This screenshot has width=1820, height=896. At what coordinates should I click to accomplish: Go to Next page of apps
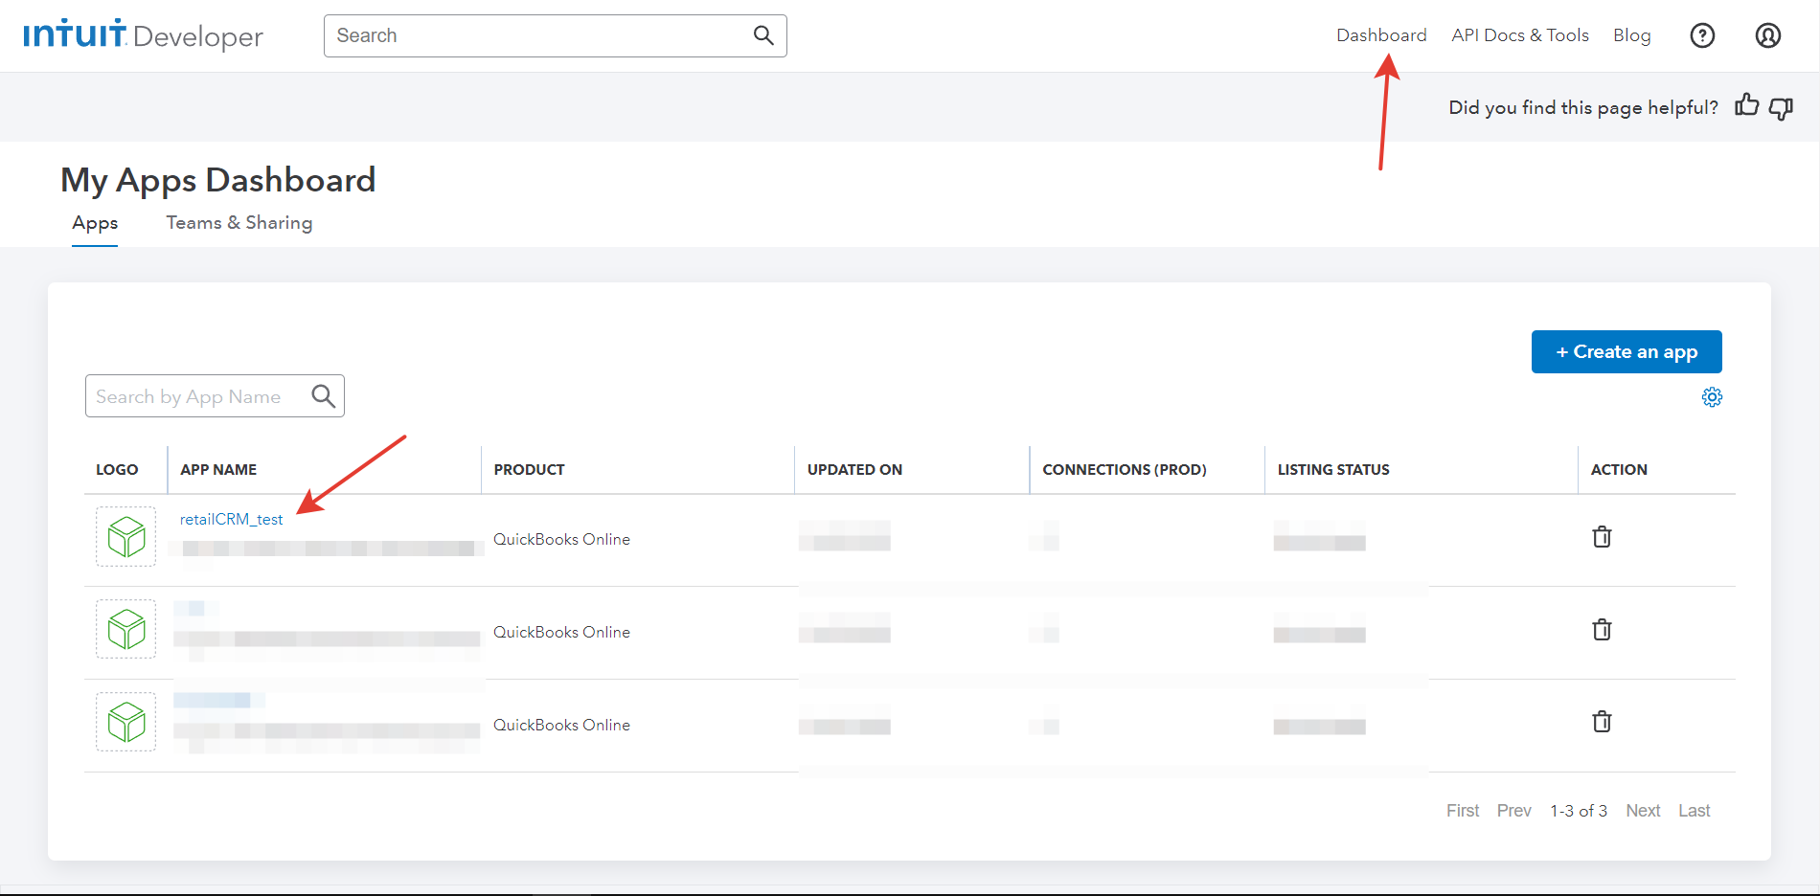[1643, 811]
